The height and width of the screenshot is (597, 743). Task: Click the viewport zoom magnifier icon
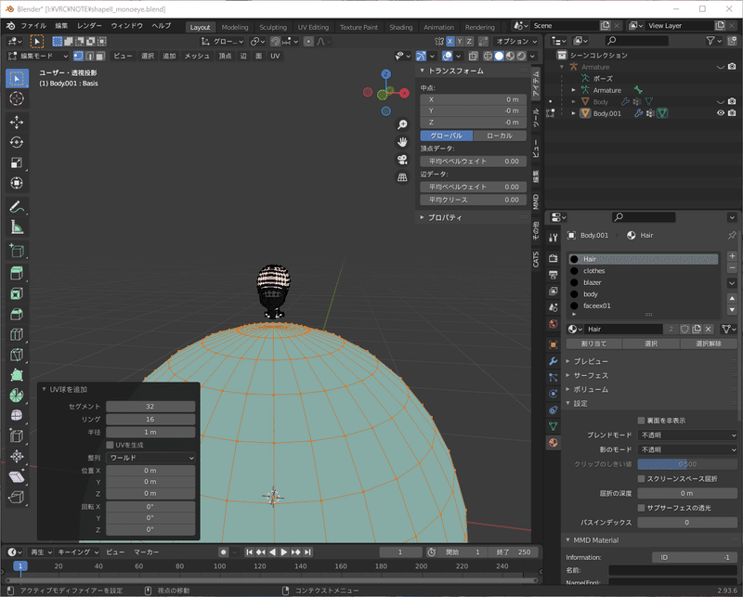[402, 124]
